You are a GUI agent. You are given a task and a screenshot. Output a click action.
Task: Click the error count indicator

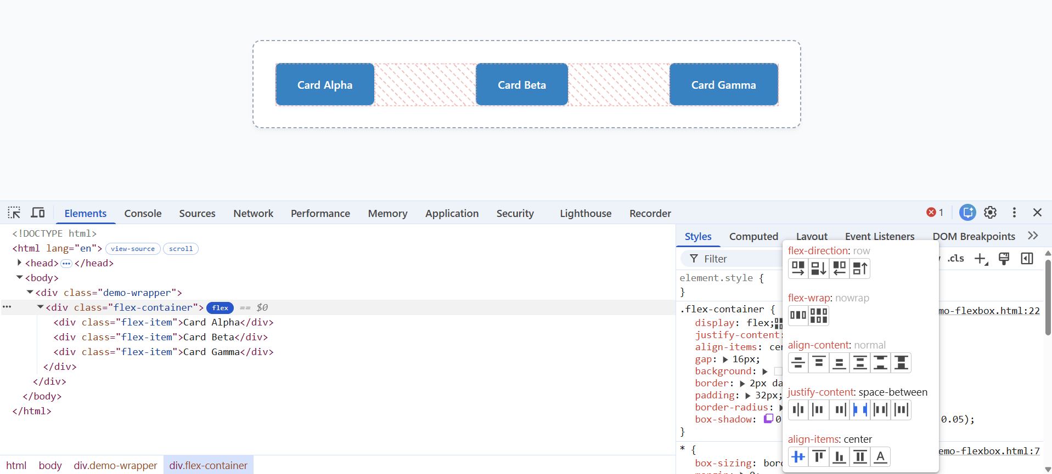click(935, 213)
